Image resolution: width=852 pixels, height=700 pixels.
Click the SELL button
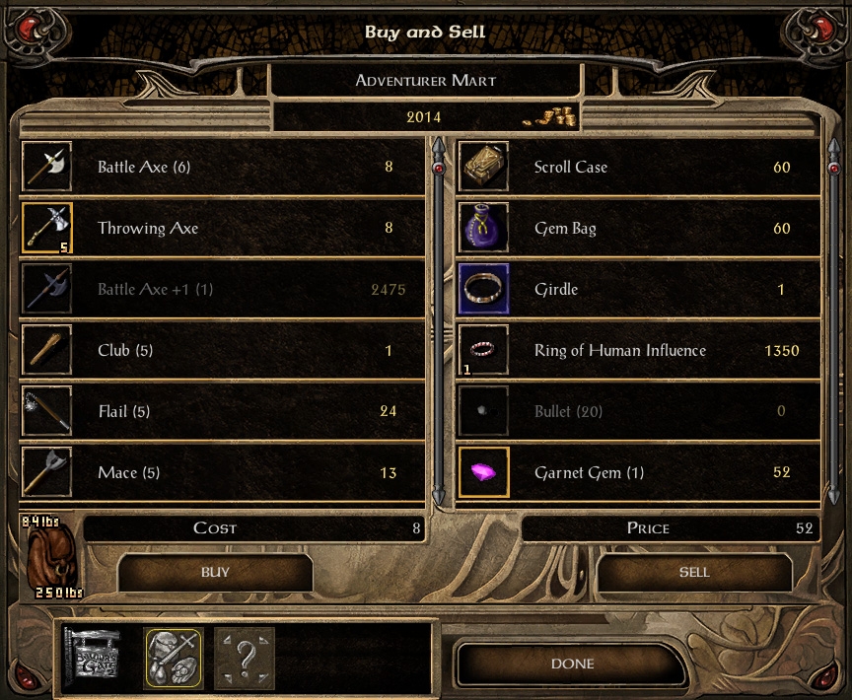click(694, 572)
